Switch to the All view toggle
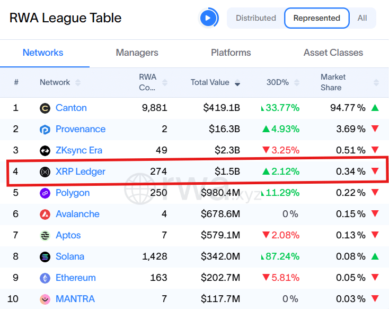 click(362, 18)
